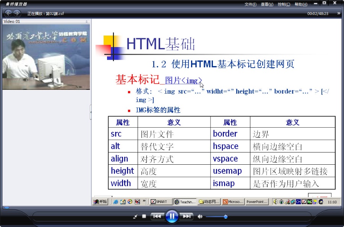The height and width of the screenshot is (227, 344).
Task: Click the 图片<img> link on the slide
Action: point(183,81)
